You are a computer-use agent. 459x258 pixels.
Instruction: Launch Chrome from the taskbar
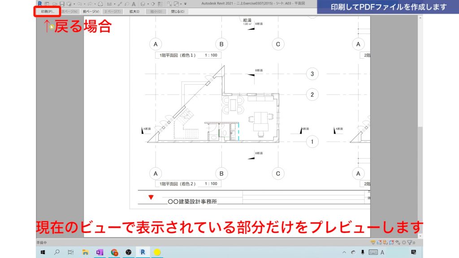114,252
